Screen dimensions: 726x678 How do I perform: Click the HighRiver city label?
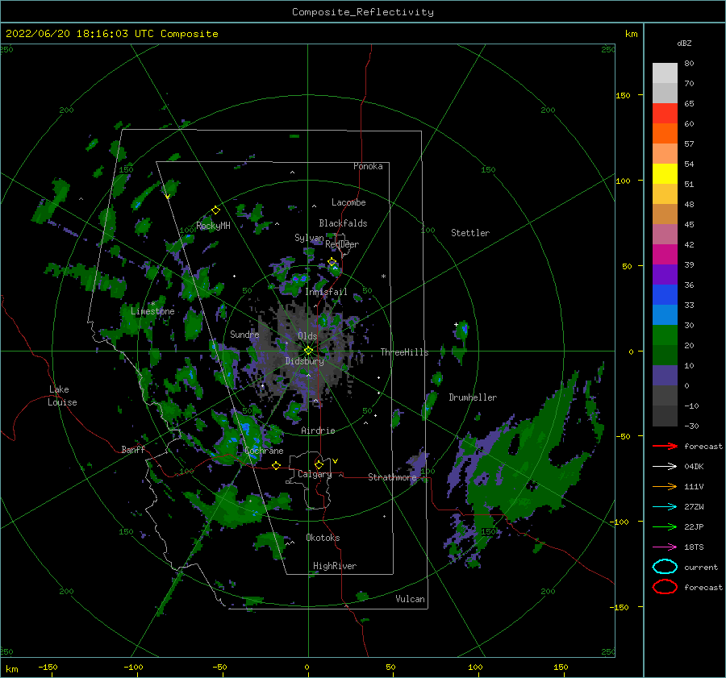tap(335, 566)
